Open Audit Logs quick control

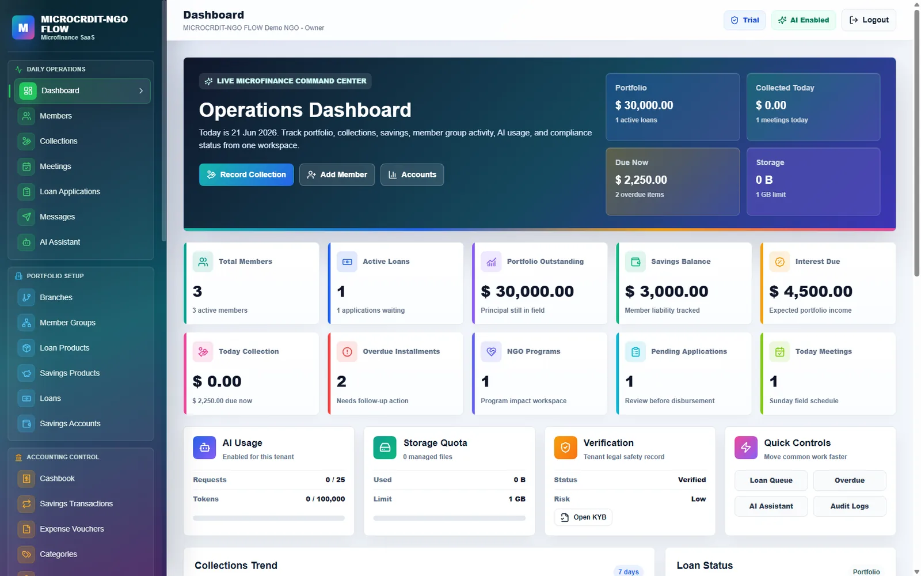point(849,506)
